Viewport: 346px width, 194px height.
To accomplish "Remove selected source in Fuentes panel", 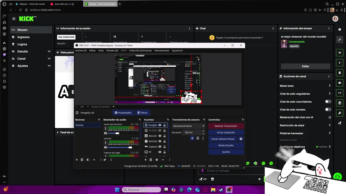I will coord(151,160).
